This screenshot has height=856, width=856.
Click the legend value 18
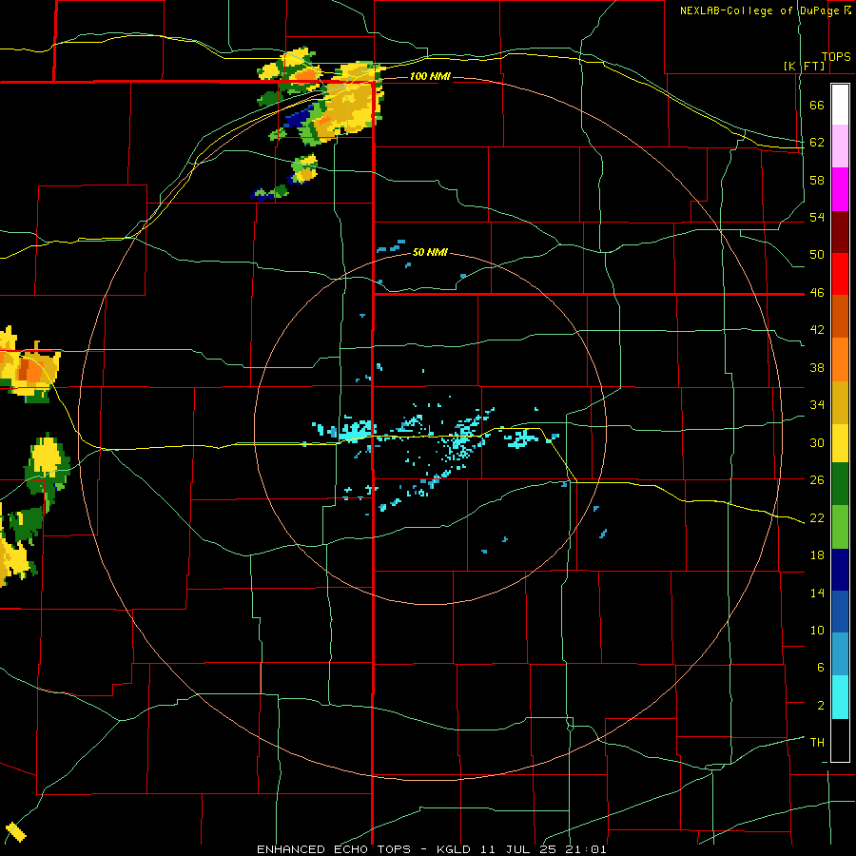[x=817, y=555]
